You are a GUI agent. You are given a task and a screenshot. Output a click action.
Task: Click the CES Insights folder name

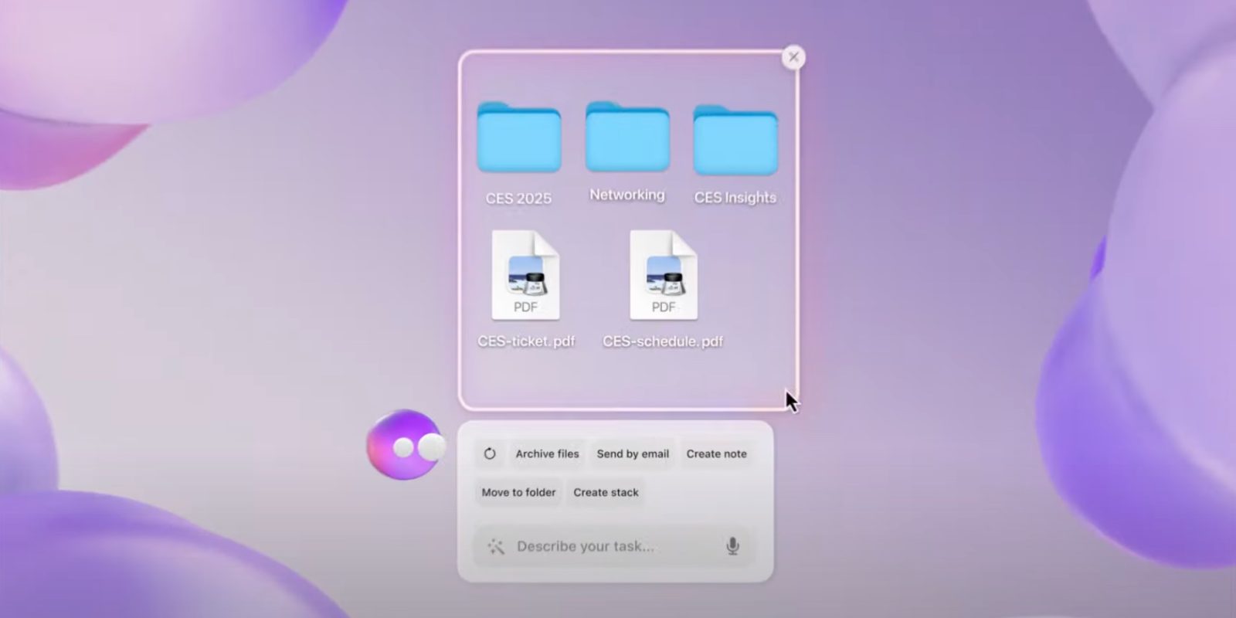coord(735,198)
